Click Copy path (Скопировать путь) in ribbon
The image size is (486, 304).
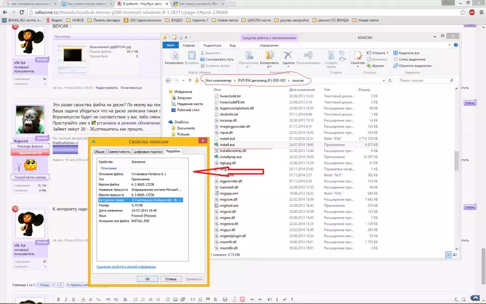(217, 59)
